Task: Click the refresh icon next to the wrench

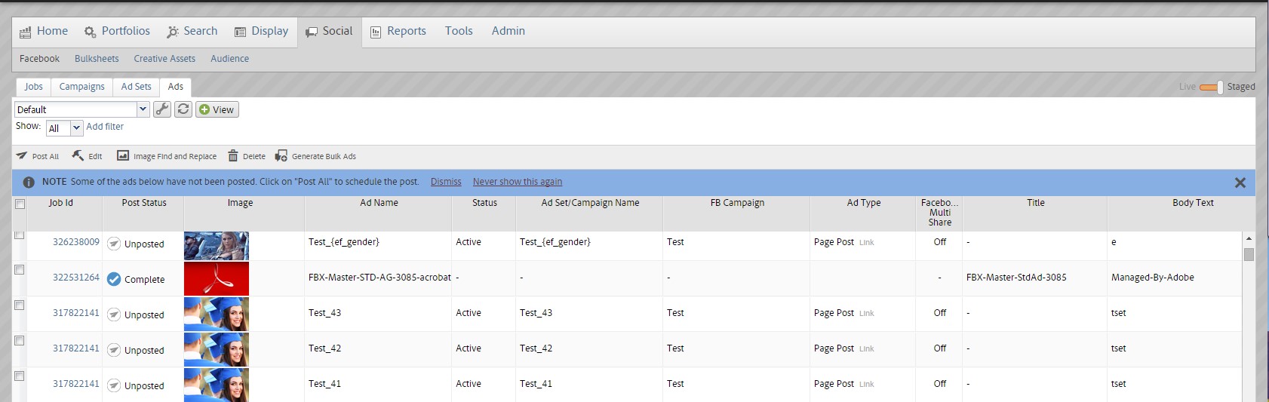Action: point(183,109)
